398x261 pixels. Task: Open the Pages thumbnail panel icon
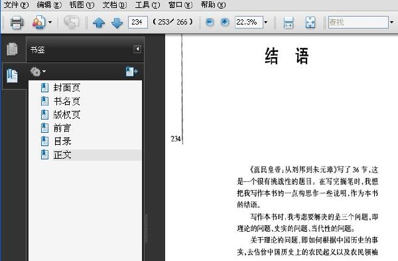12,49
